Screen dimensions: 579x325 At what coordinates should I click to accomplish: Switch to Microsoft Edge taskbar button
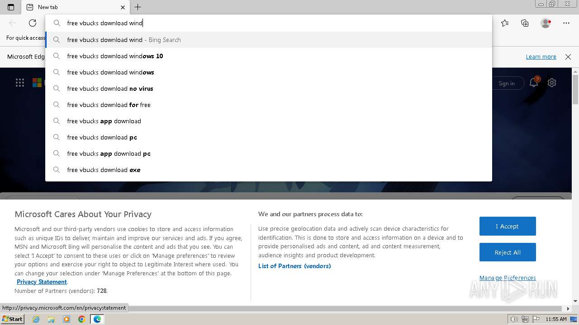click(x=97, y=319)
